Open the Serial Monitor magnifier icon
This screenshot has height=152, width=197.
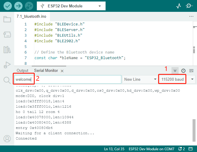[x=189, y=6]
